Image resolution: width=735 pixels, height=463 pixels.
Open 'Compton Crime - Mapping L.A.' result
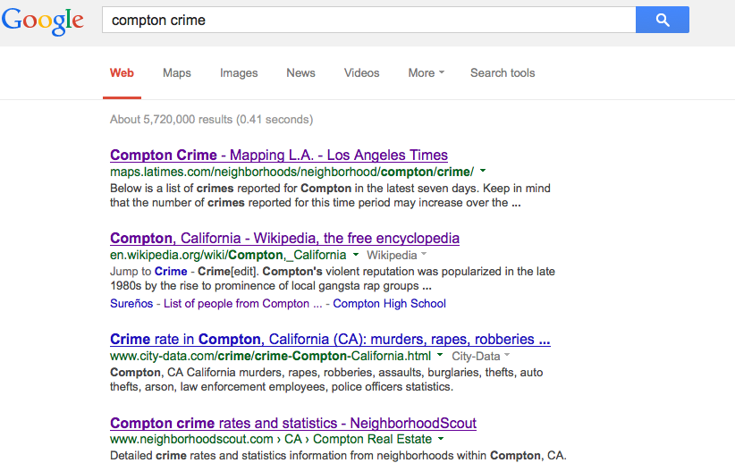click(279, 156)
